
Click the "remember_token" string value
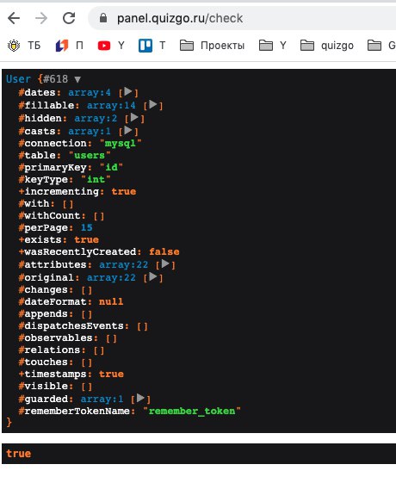tap(192, 411)
